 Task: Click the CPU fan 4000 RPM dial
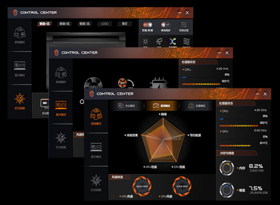tap(142, 186)
